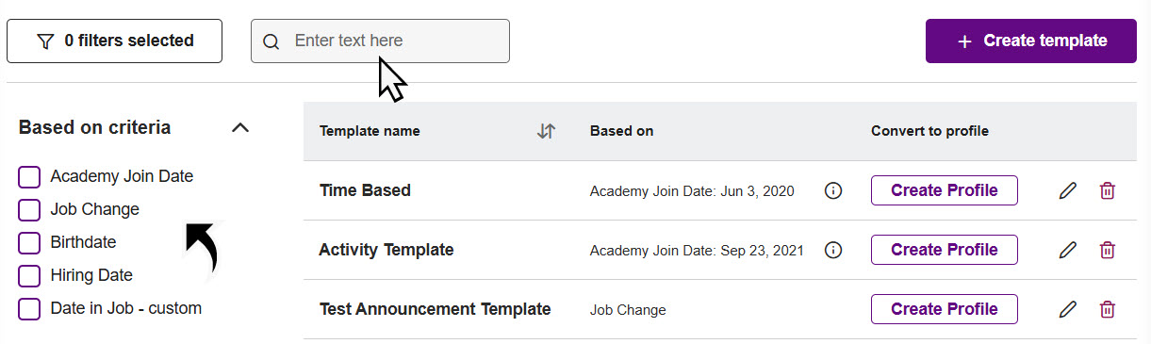Focus the Enter text here search field
The width and height of the screenshot is (1151, 344).
coord(380,41)
